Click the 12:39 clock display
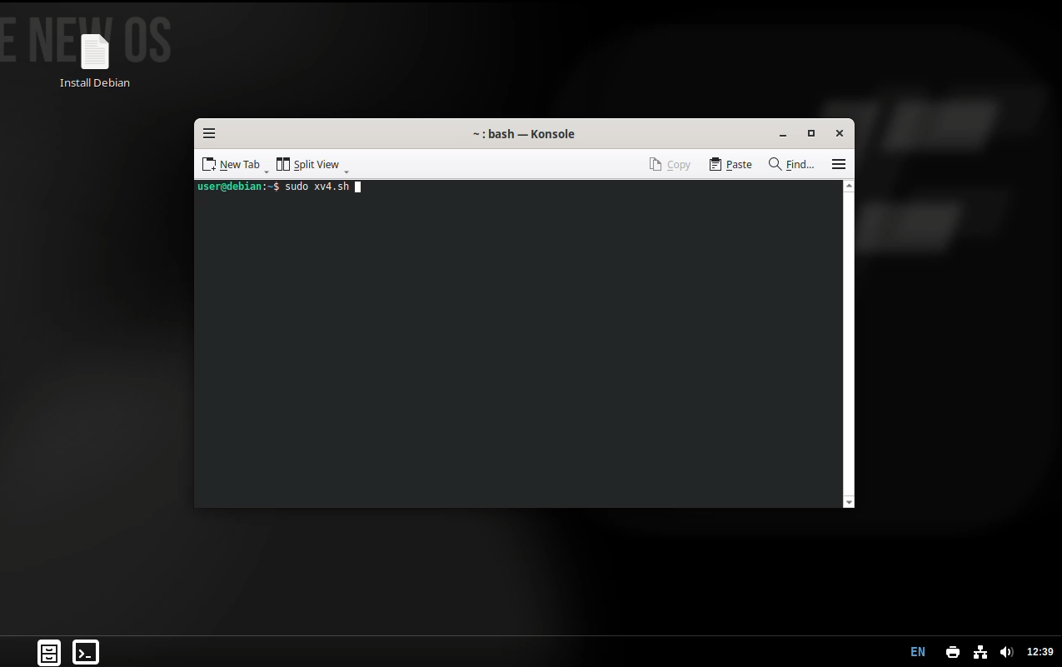This screenshot has height=667, width=1062. 1038,652
